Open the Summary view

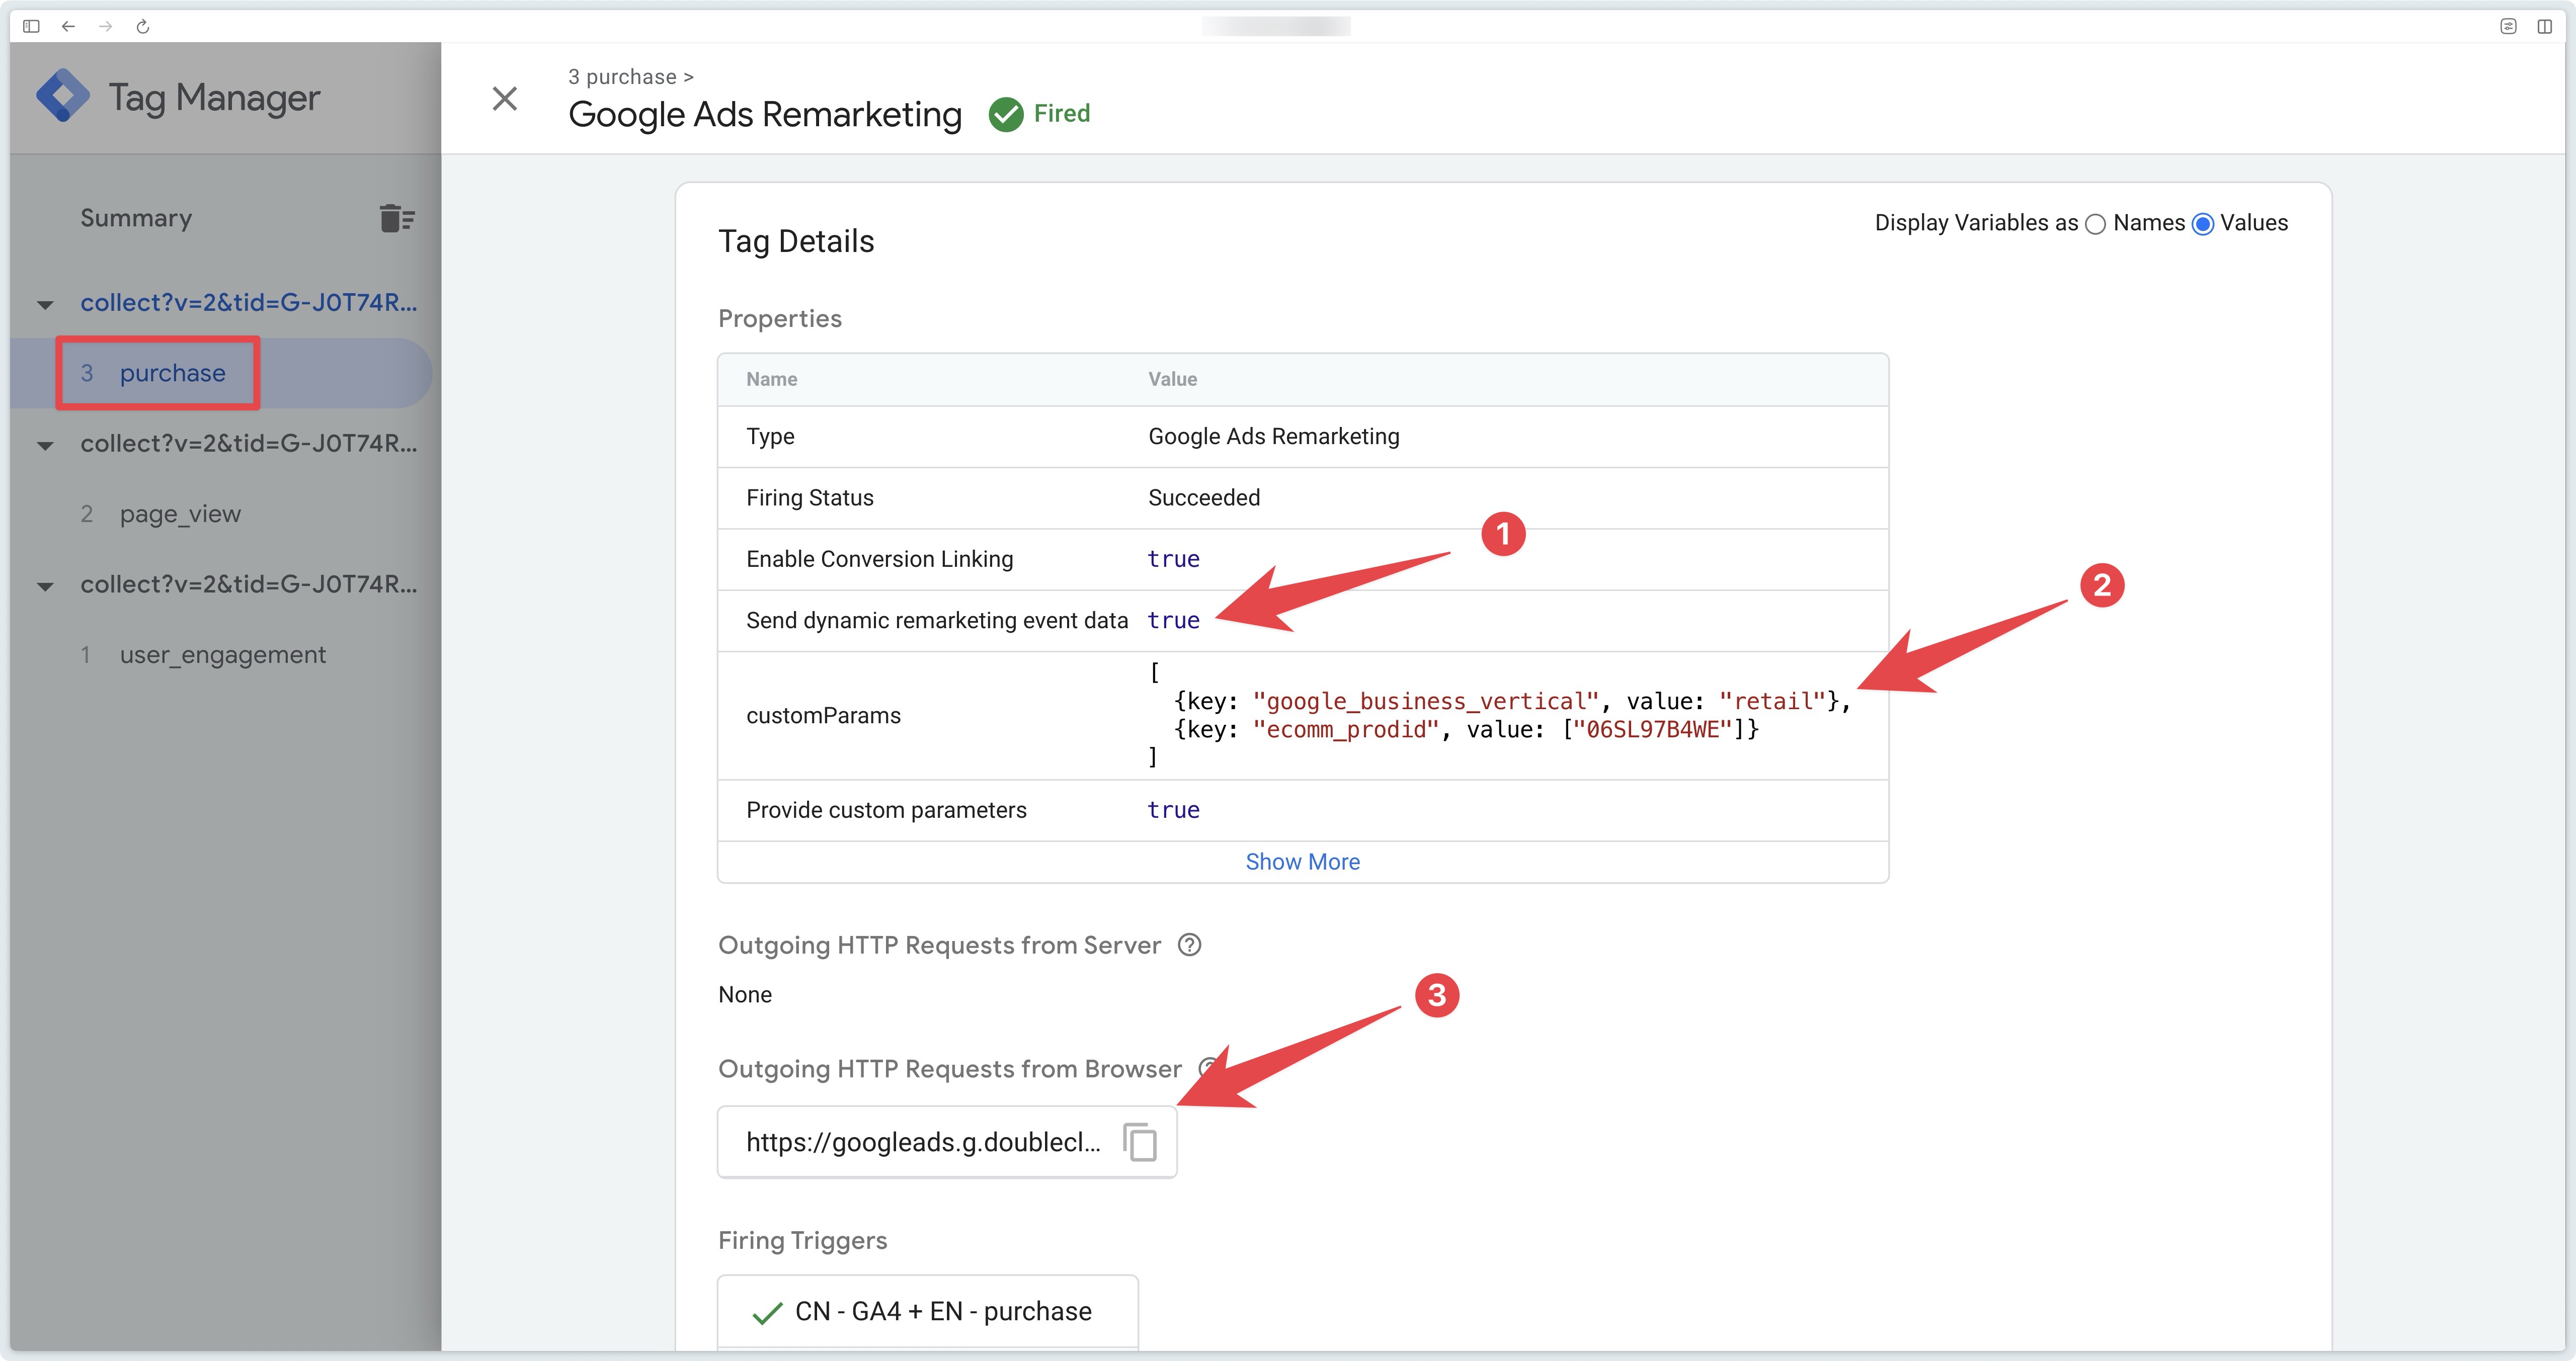pos(136,218)
